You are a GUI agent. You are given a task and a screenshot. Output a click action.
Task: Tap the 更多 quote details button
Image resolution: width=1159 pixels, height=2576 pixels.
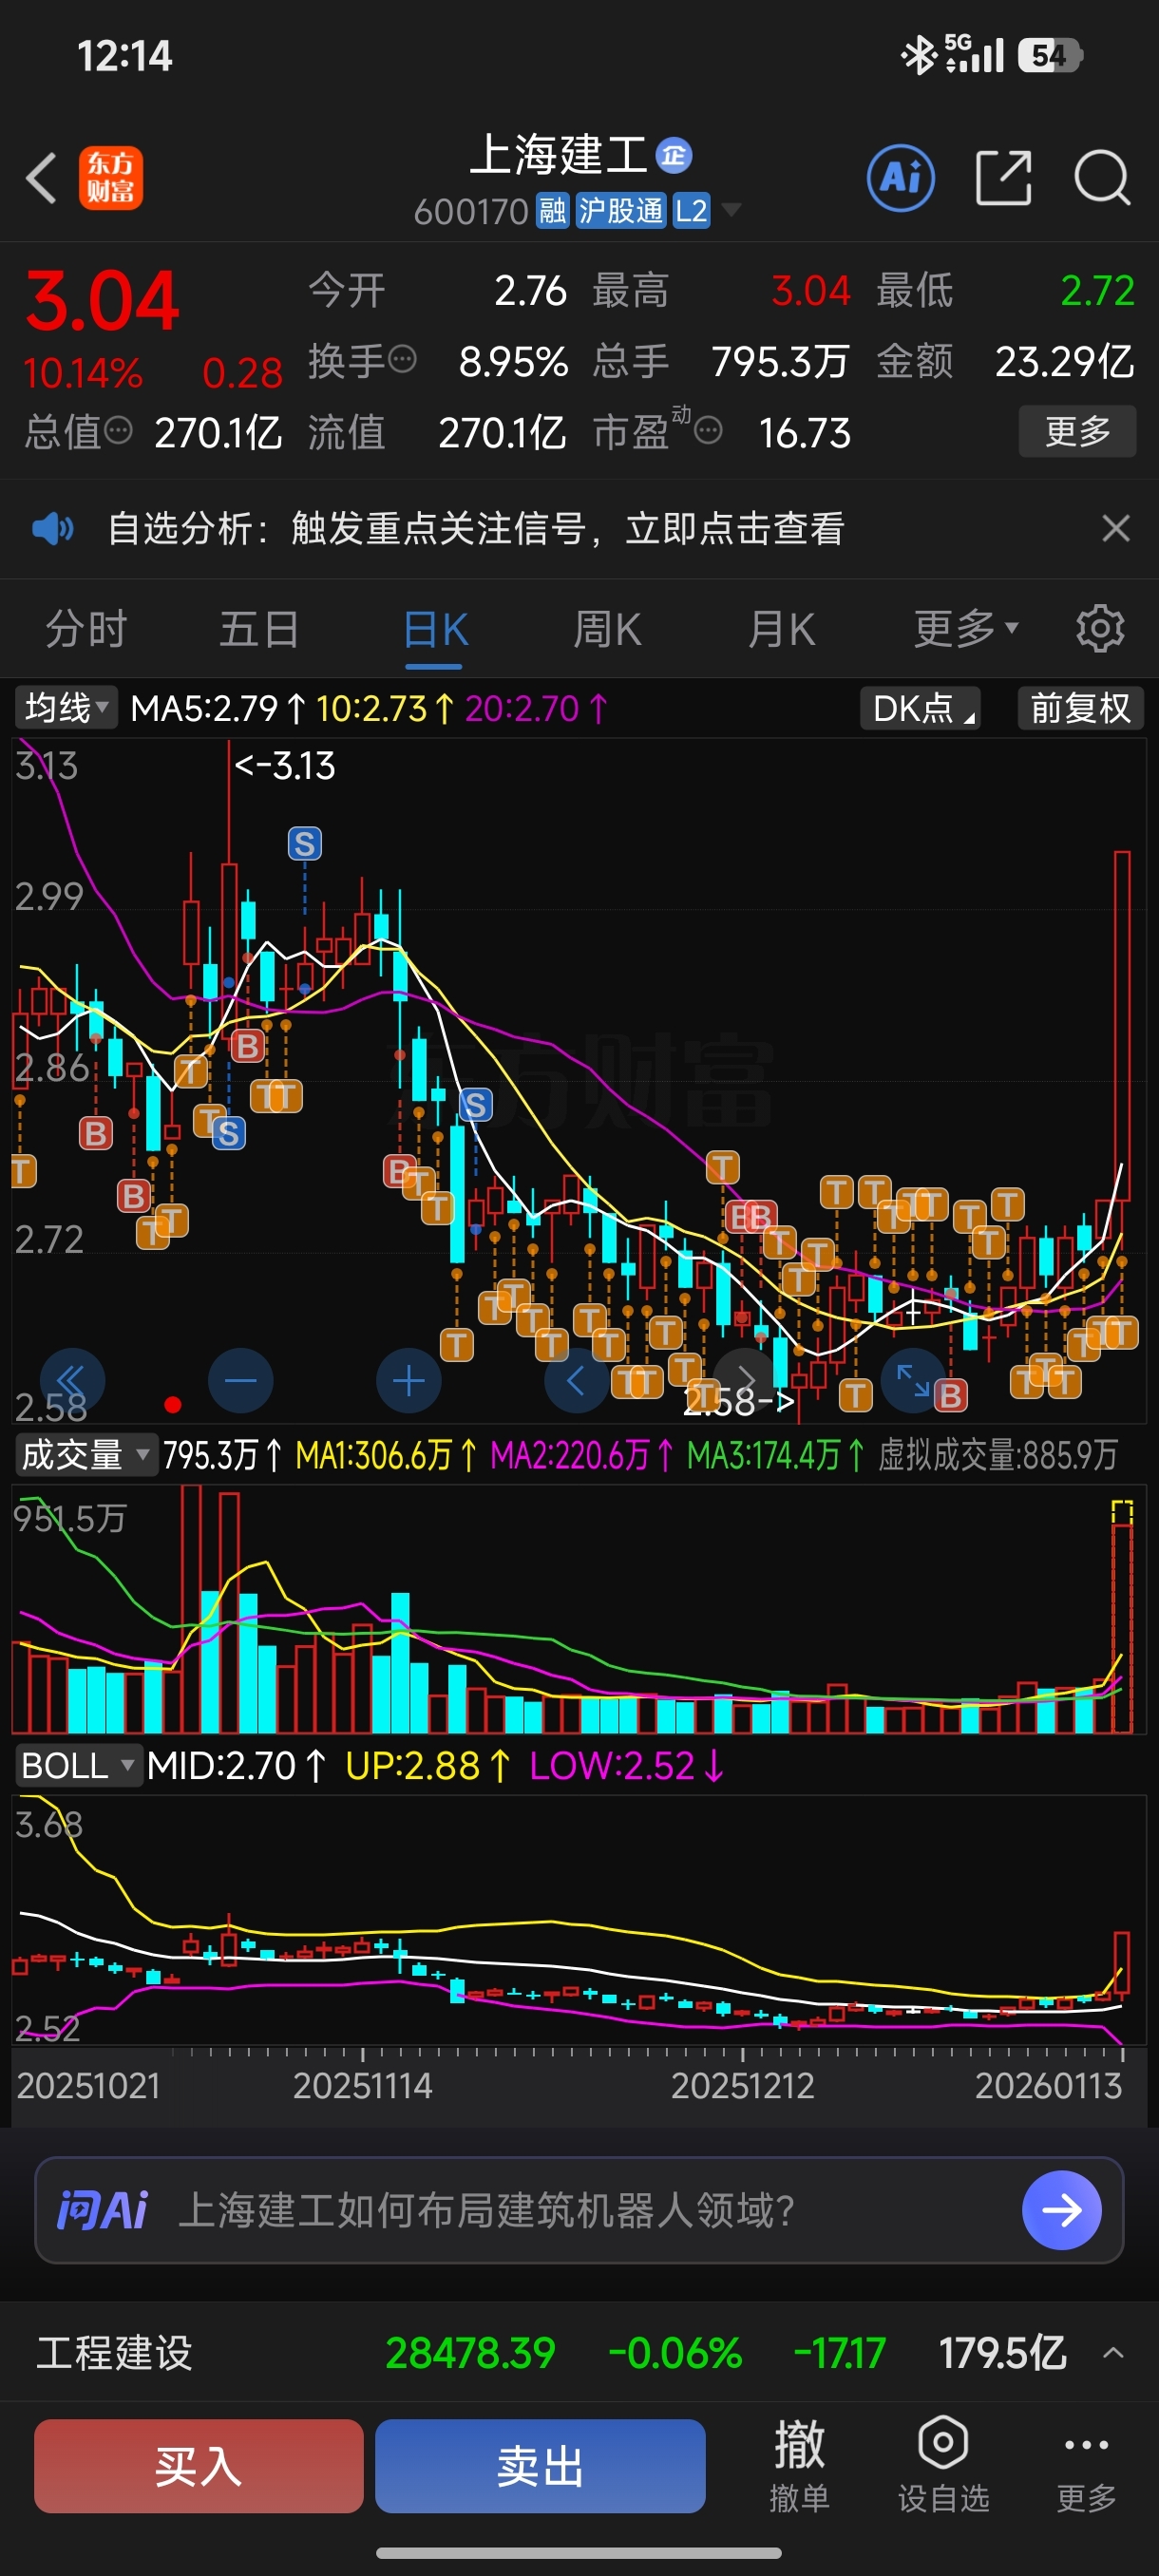pos(1077,431)
